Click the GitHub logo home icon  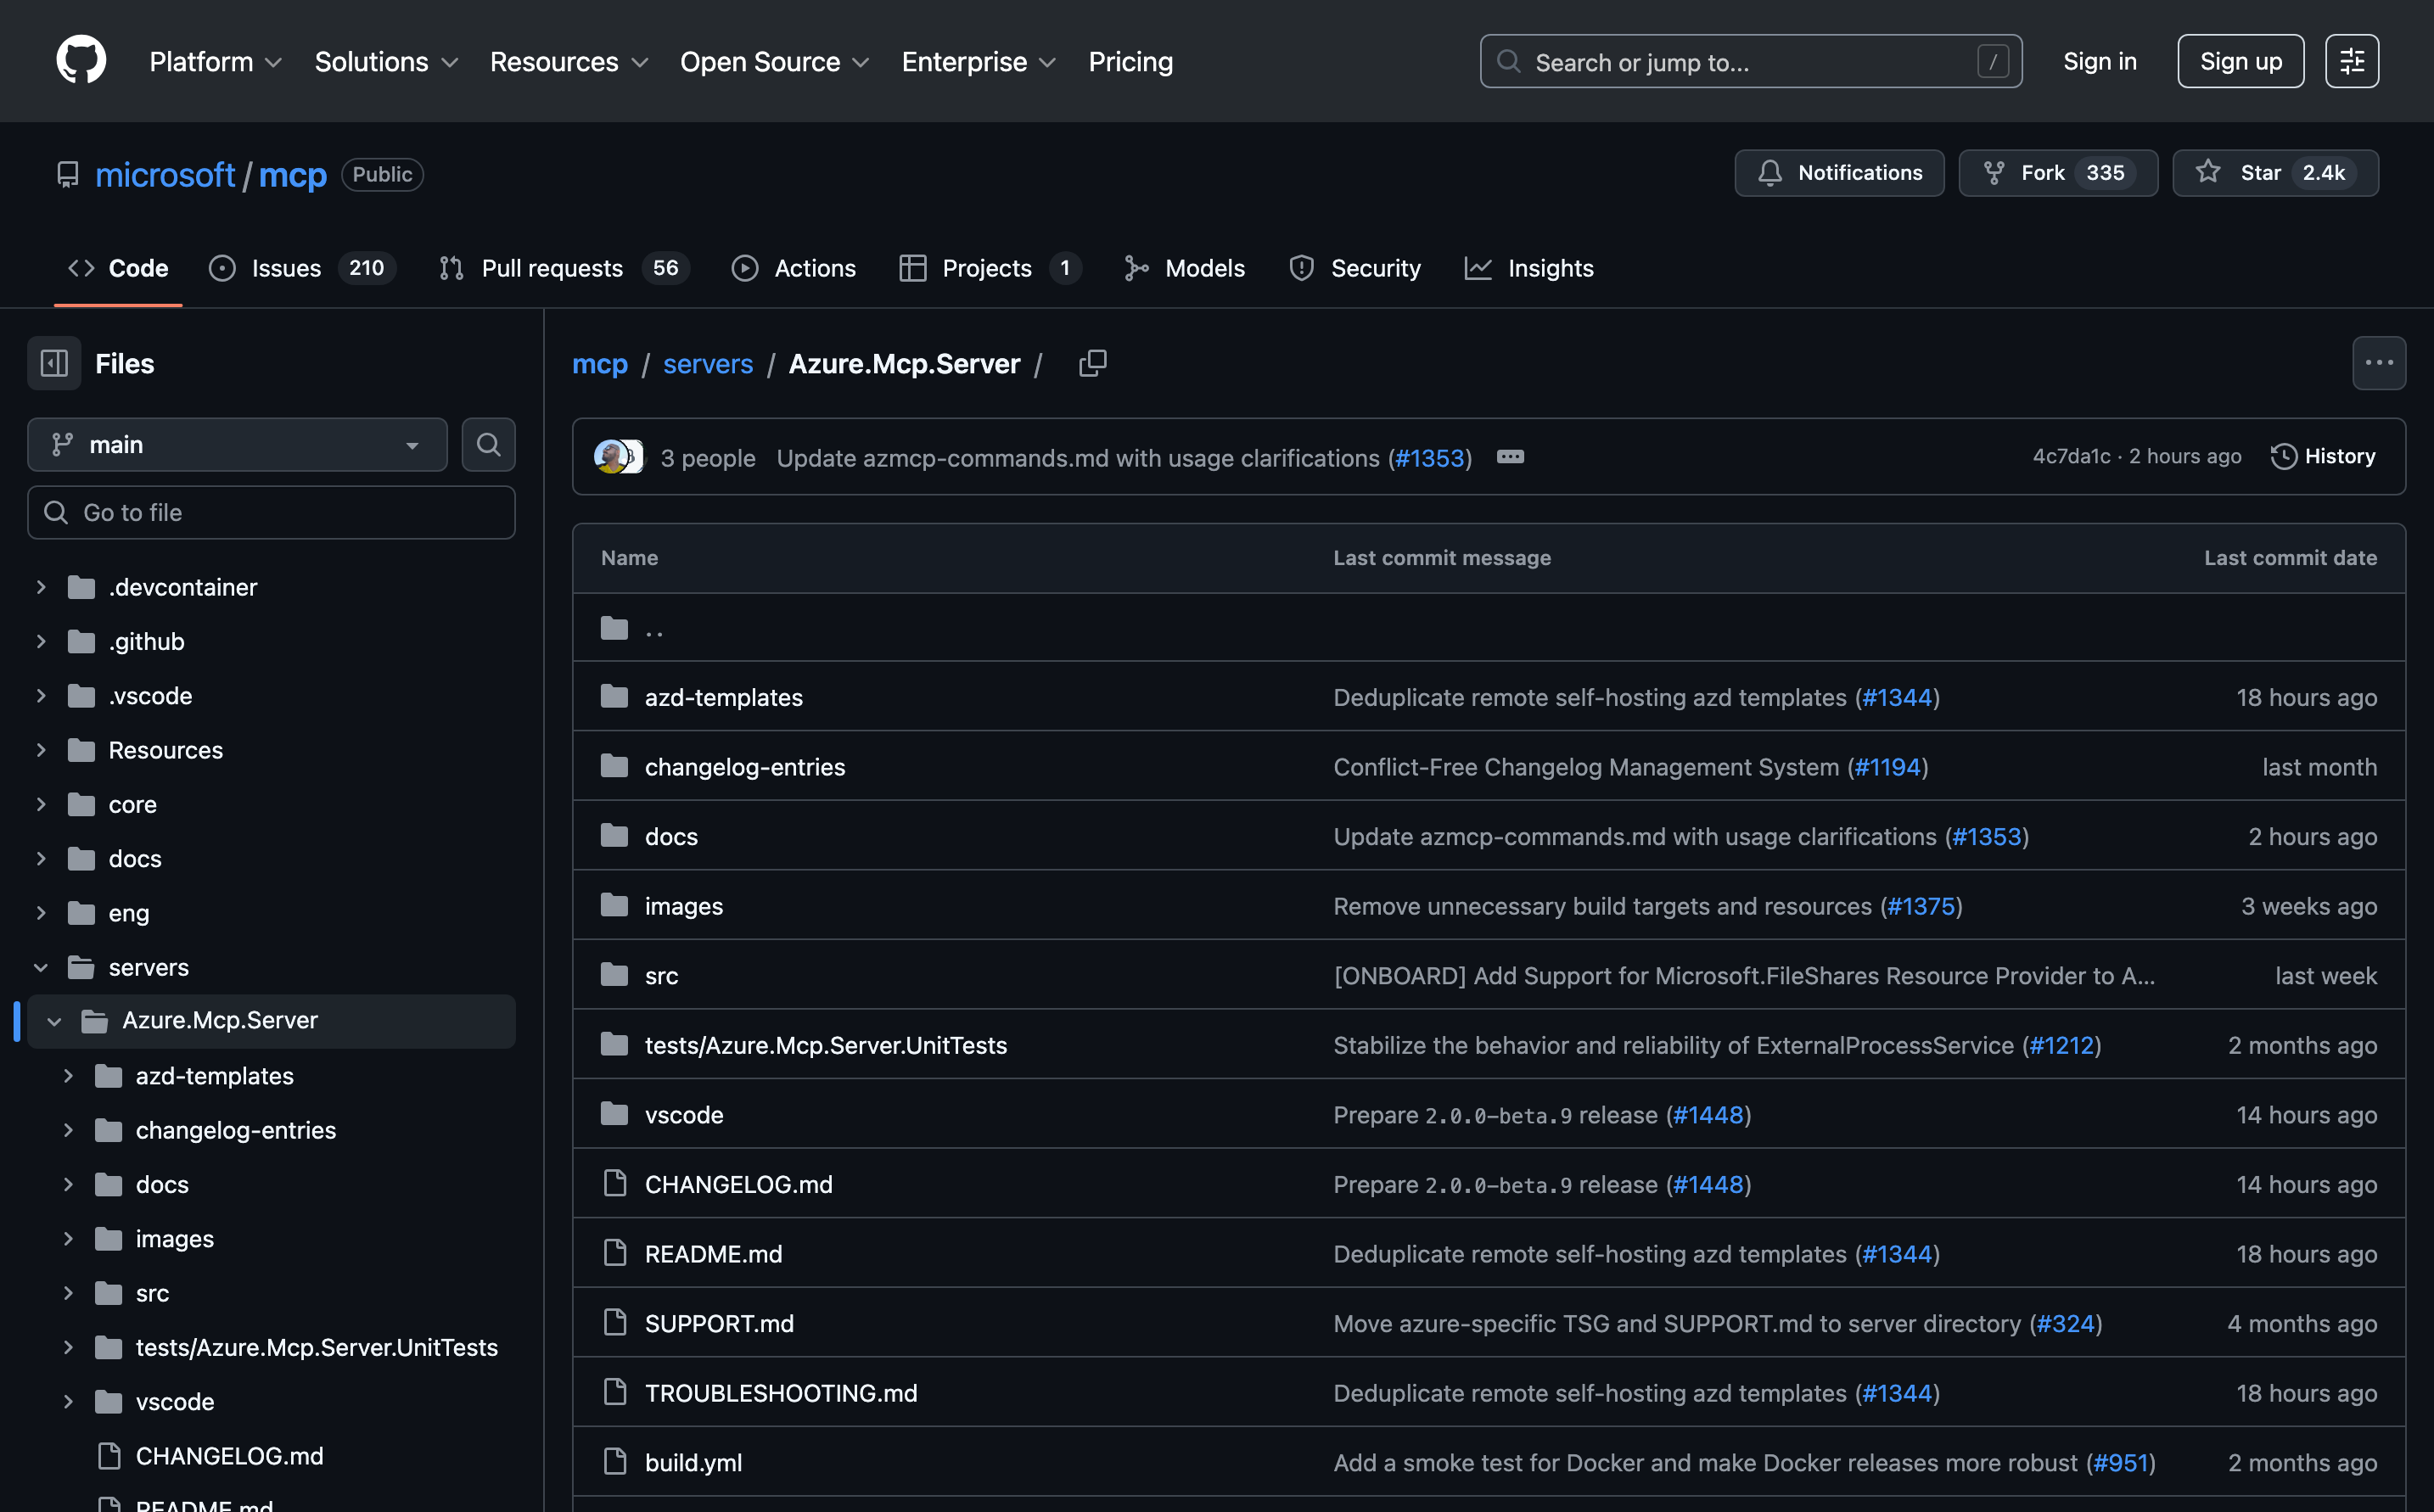(81, 61)
